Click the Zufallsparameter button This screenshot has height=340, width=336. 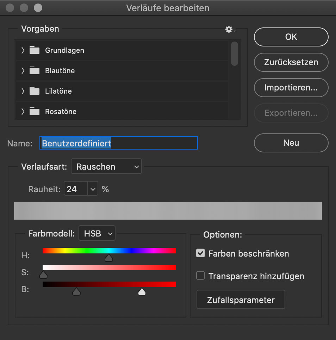point(241,300)
